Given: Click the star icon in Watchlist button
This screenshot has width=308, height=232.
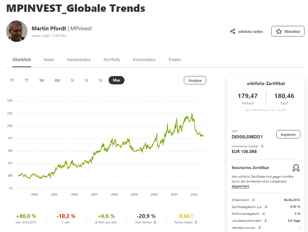Looking at the screenshot, I should coord(279,32).
